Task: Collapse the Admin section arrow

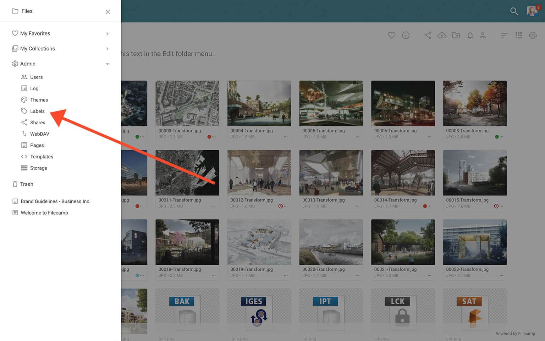Action: tap(107, 64)
